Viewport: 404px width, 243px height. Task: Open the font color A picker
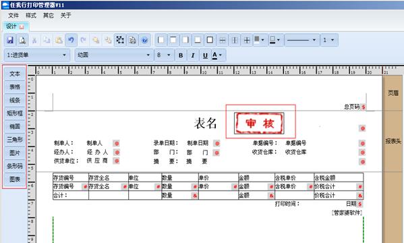[x=218, y=55]
